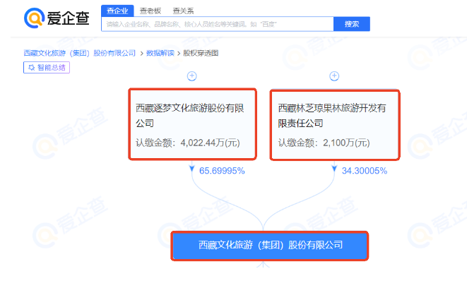This screenshot has height=300, width=467.
Task: Click the 34.30005% shareholding label
Action: tap(364, 171)
